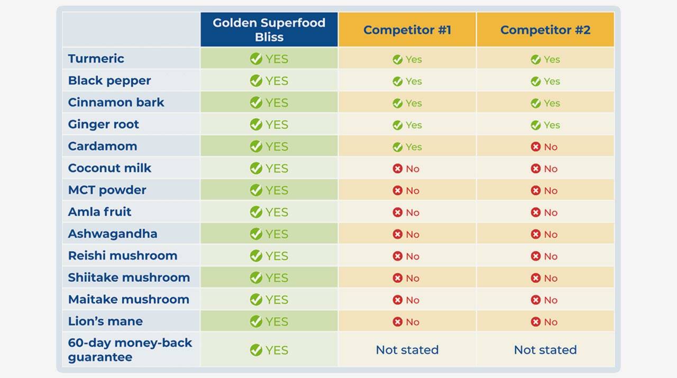Click Golden Superfood checkmark for money-back guarantee

(x=256, y=350)
